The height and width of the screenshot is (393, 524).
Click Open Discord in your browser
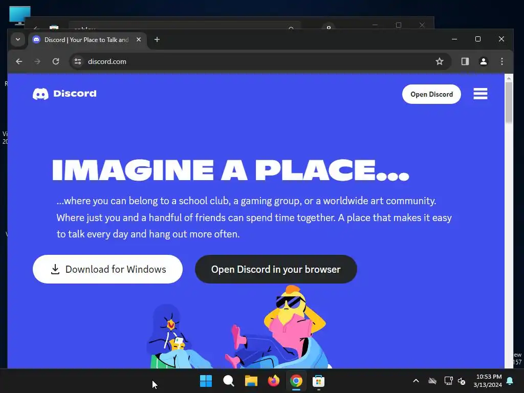[276, 269]
